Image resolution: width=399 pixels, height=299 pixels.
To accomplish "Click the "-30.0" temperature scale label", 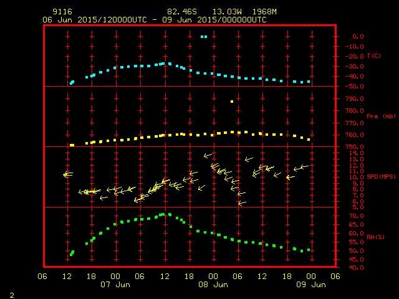I will (355, 67).
